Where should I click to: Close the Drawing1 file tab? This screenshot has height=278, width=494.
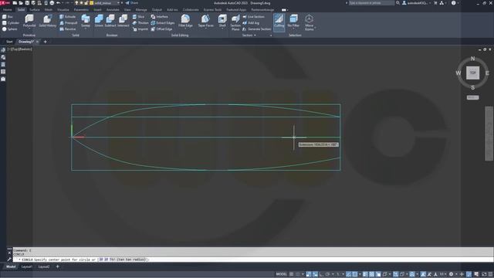coord(38,42)
